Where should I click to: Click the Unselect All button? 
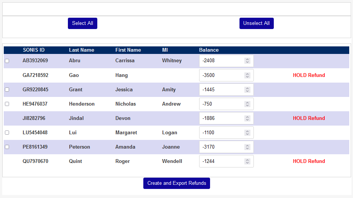point(256,23)
